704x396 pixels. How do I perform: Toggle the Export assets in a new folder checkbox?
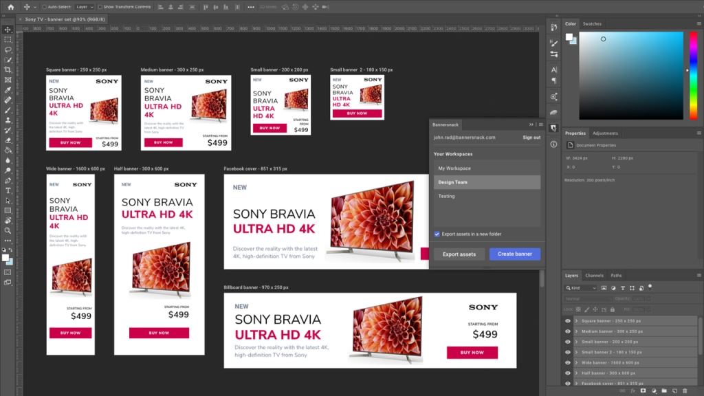437,234
